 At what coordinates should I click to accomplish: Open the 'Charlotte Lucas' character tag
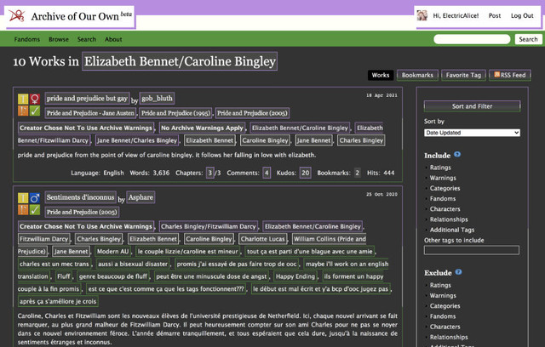coord(263,239)
